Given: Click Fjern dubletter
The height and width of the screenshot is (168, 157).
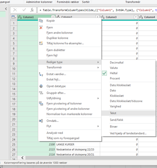Looking at the screenshot, I should point(70,50).
